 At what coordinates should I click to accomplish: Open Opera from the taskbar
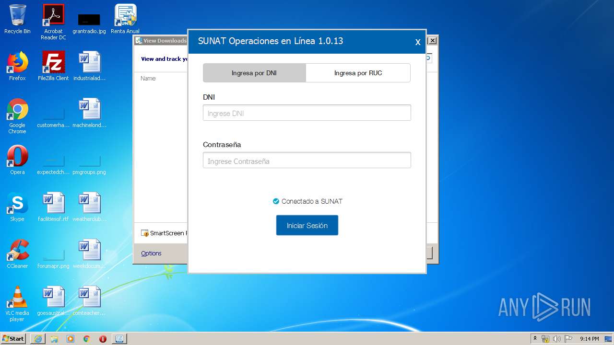point(103,339)
